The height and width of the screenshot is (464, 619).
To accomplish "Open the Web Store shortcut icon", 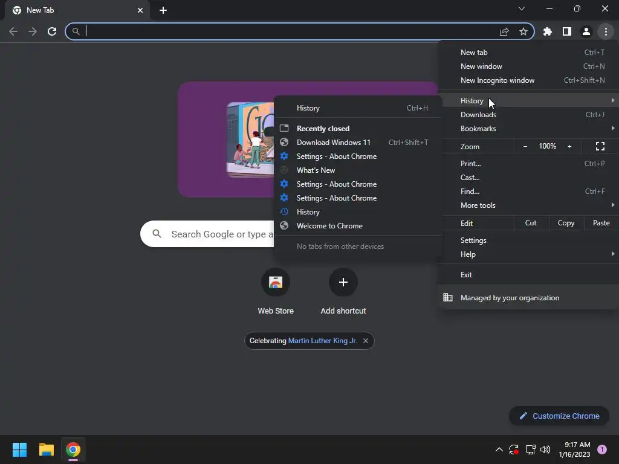I will click(276, 282).
